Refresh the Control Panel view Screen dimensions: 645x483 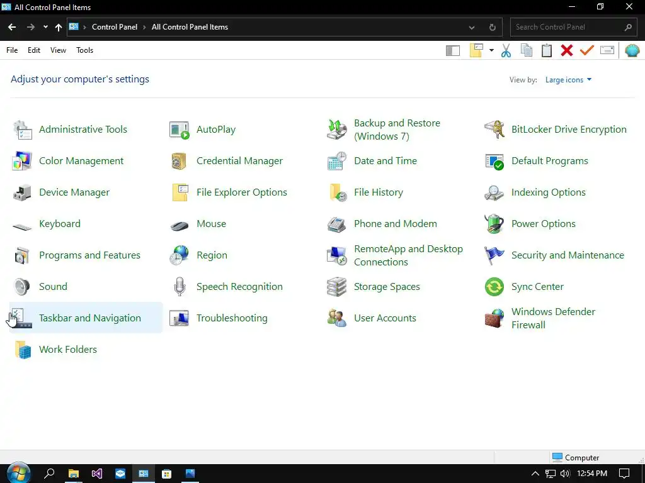pyautogui.click(x=493, y=28)
